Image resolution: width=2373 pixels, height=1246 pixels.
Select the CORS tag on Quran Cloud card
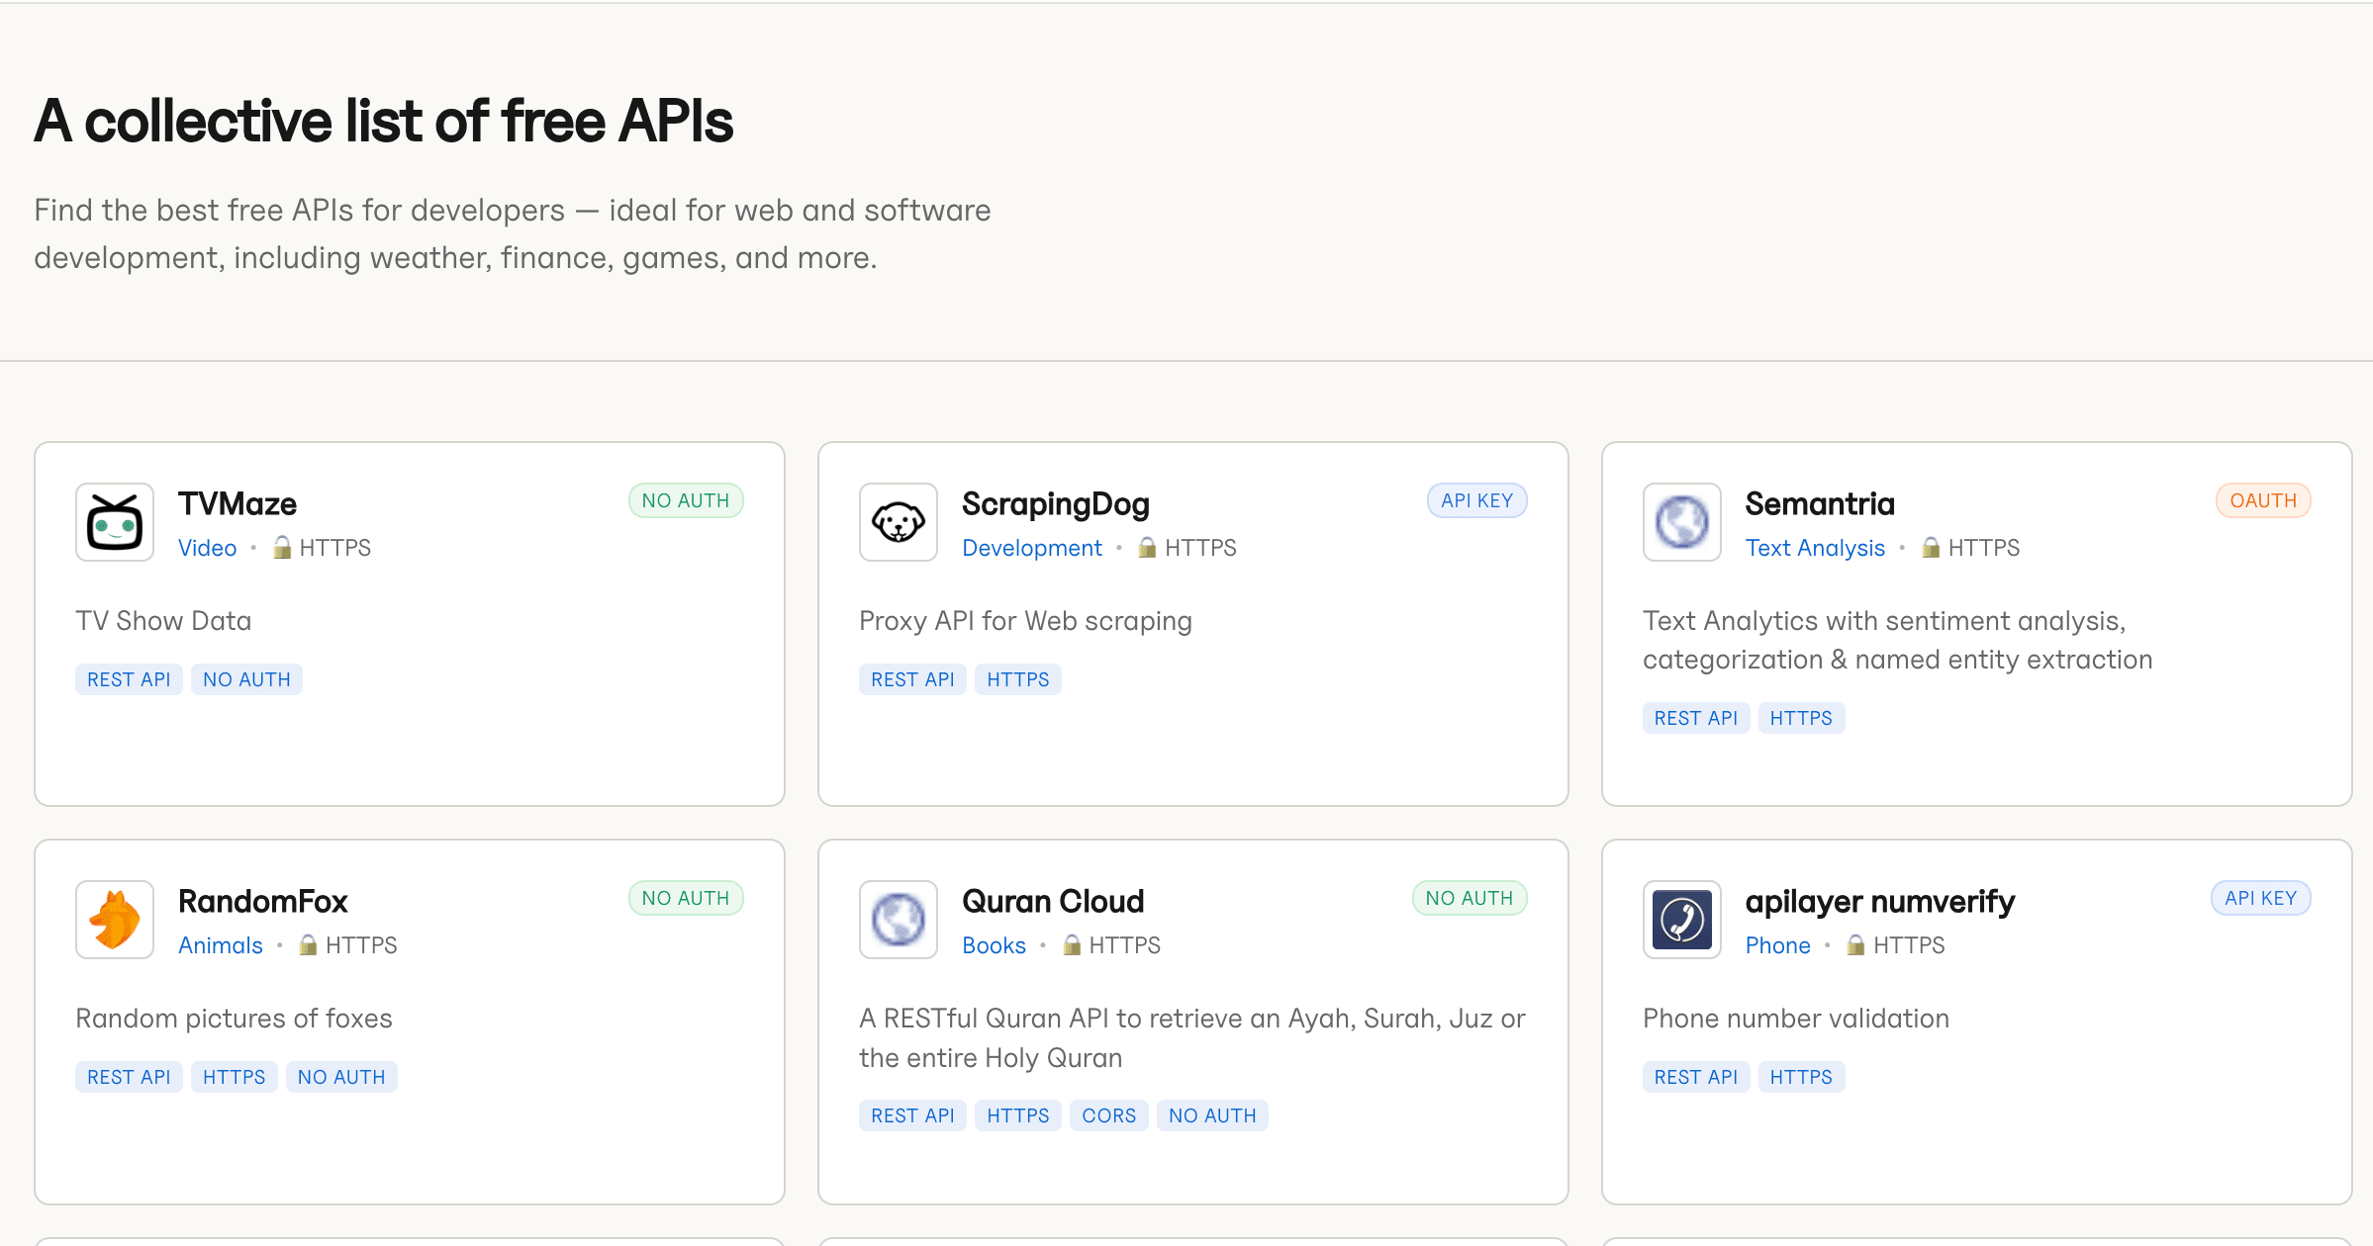[x=1108, y=1114]
